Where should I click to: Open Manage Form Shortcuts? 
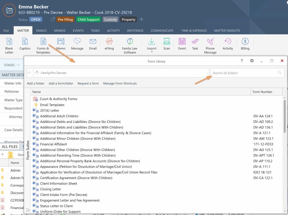coord(120,83)
